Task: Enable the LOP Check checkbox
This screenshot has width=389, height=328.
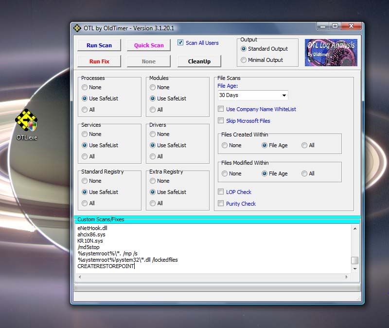Action: coord(221,192)
